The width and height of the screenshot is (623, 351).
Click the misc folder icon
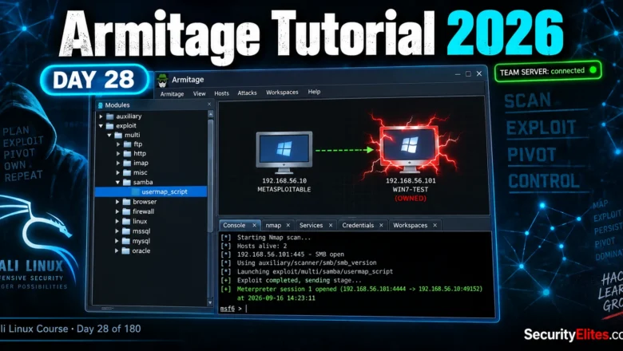point(127,172)
